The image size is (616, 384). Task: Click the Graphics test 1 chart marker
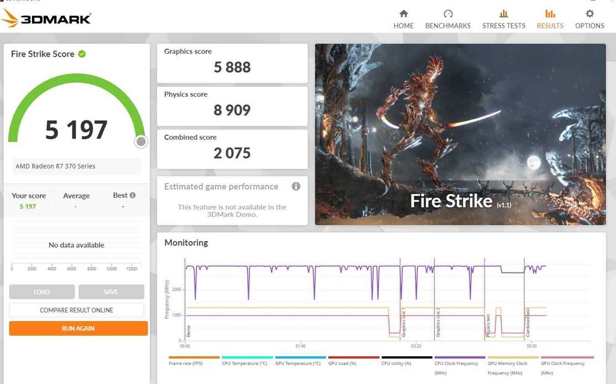tap(403, 324)
